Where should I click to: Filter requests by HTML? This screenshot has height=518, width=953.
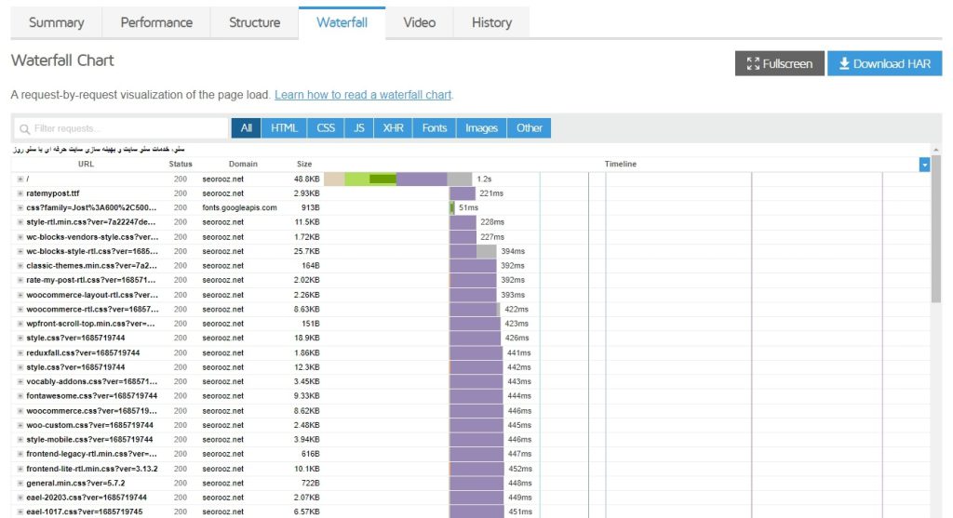[284, 128]
